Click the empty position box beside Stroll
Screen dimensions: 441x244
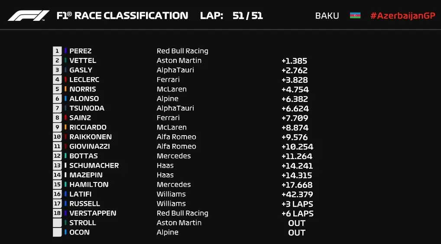(57, 223)
